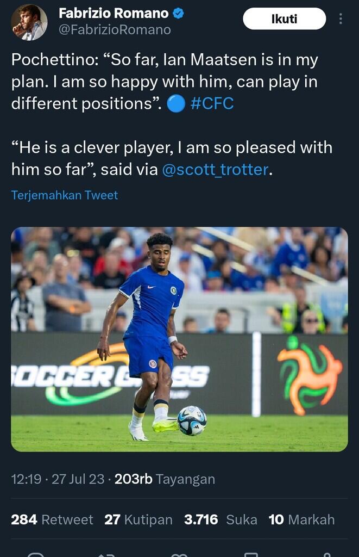Click Terjemahkan Tweet to translate
The width and height of the screenshot is (359, 557).
tap(65, 195)
